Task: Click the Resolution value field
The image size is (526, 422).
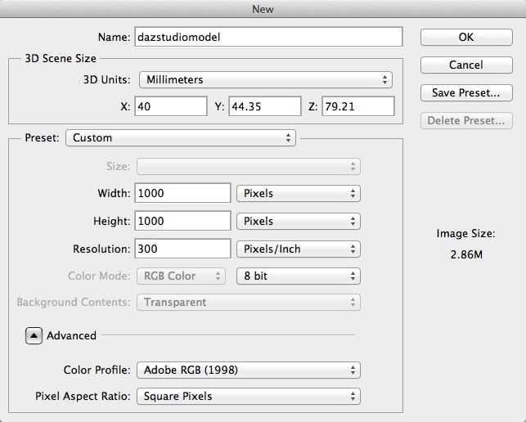Action: pos(182,249)
